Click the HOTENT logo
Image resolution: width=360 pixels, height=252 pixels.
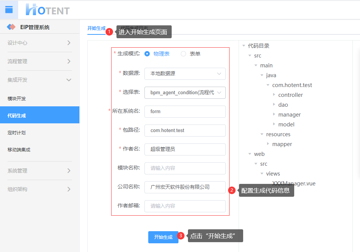tap(48, 10)
